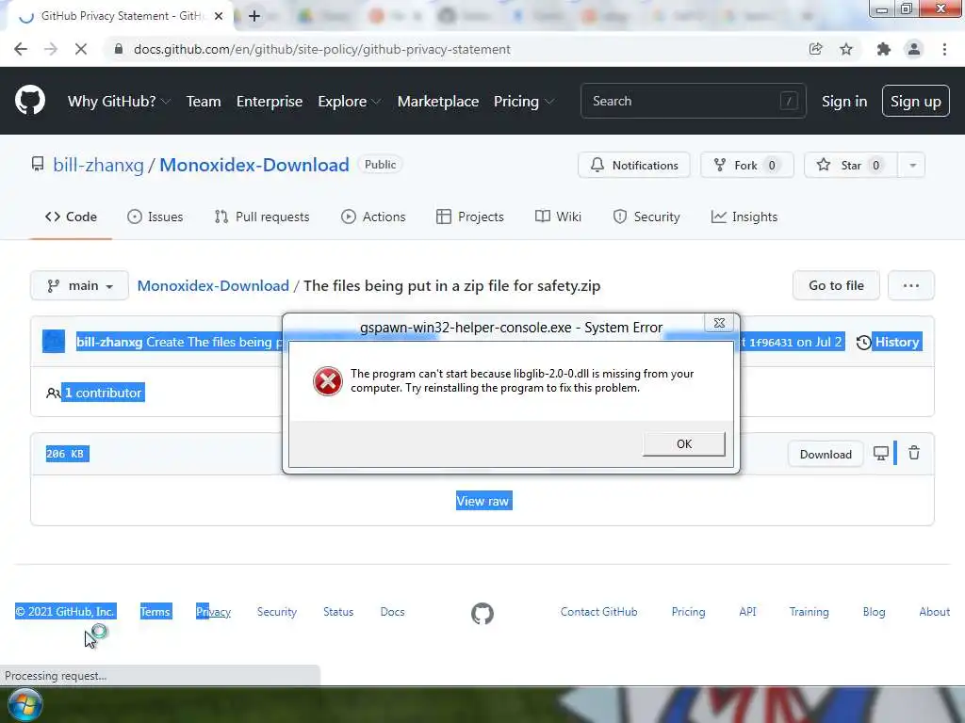Screen dimensions: 965x723
Task: Click the Sign in link
Action: [844, 102]
